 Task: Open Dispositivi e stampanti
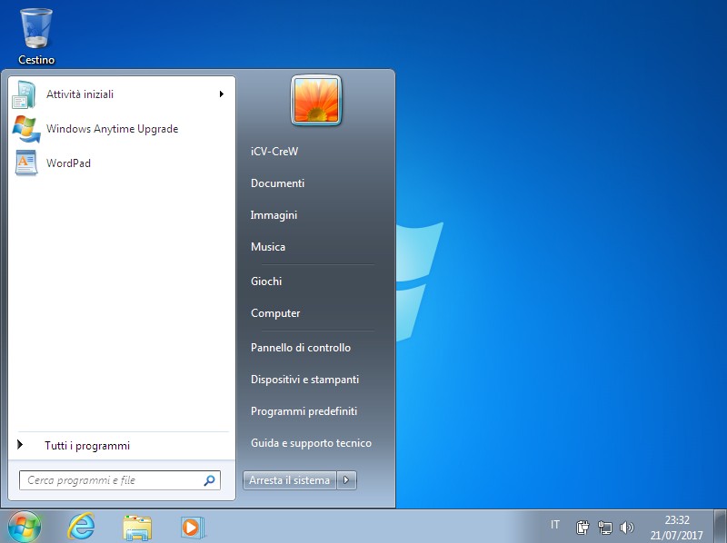tap(305, 380)
